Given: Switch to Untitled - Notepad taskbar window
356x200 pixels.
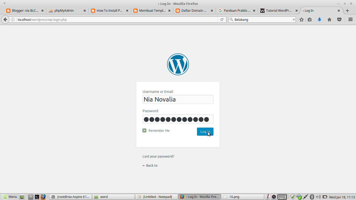Looking at the screenshot, I should (x=157, y=197).
